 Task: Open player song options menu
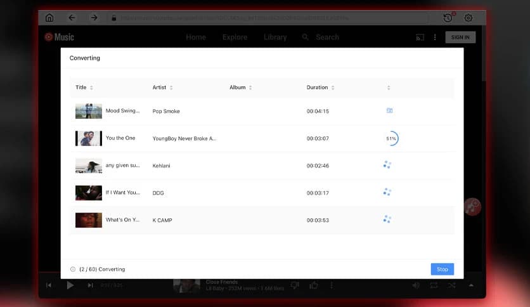pos(332,285)
